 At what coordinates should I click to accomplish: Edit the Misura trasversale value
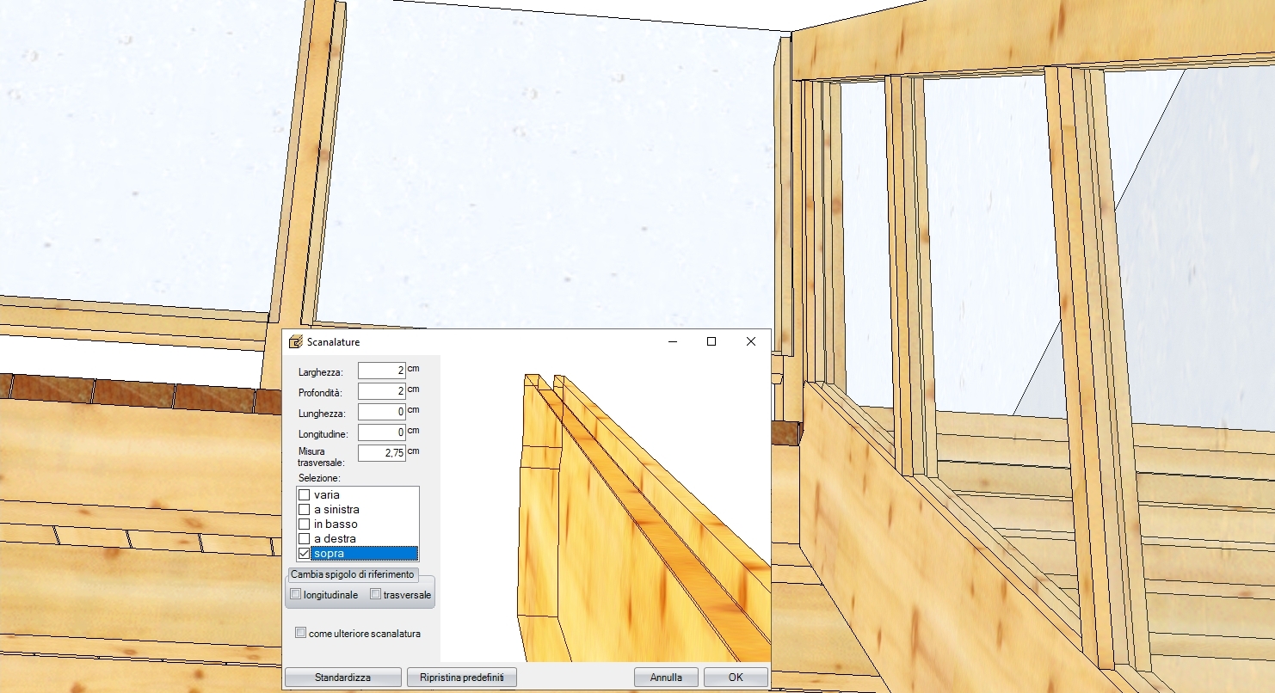[x=381, y=453]
